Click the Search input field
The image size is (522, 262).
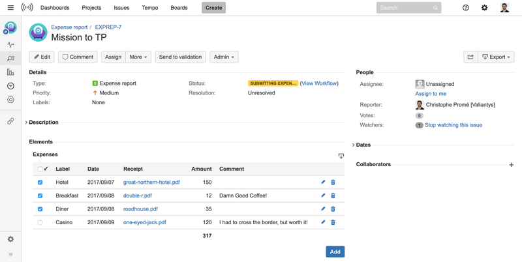(x=405, y=8)
